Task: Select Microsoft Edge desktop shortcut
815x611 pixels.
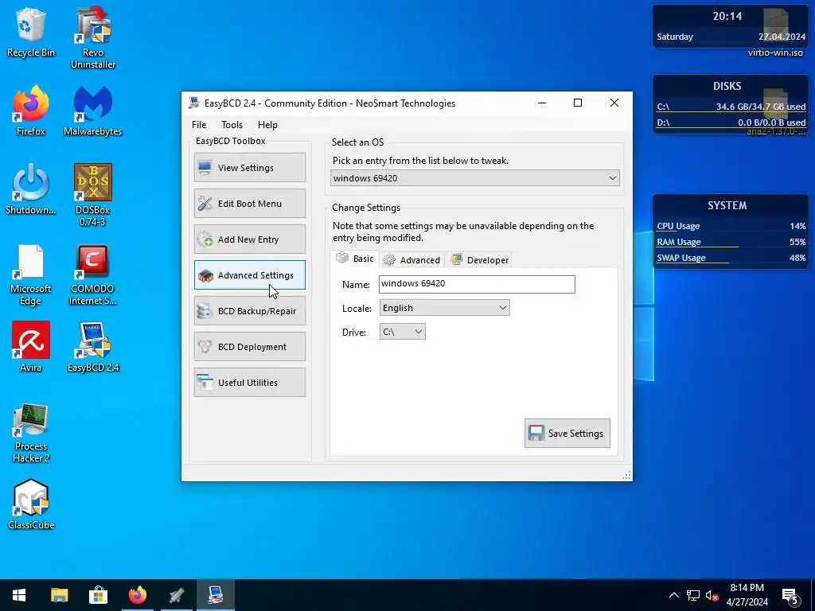Action: click(x=31, y=274)
